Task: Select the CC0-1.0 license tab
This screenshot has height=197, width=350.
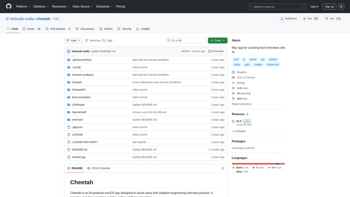Action: point(98,168)
